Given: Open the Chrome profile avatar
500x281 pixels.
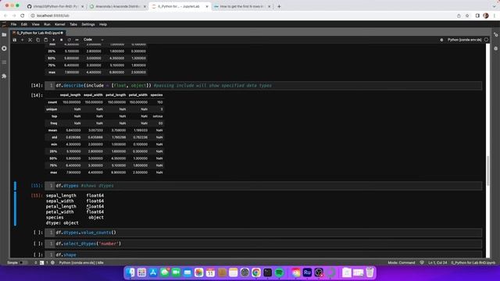Looking at the screenshot, I should (x=486, y=16).
